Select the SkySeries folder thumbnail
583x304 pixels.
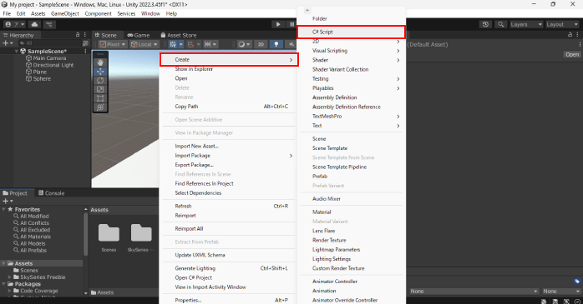(x=141, y=233)
